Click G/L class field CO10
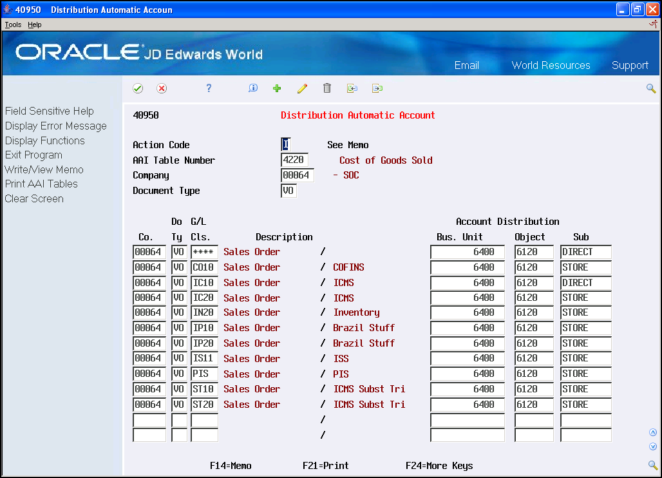The image size is (662, 478). pos(204,267)
